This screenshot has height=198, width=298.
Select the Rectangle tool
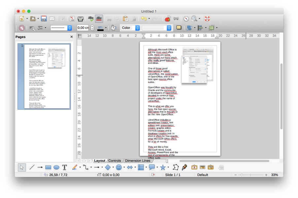pos(48,167)
